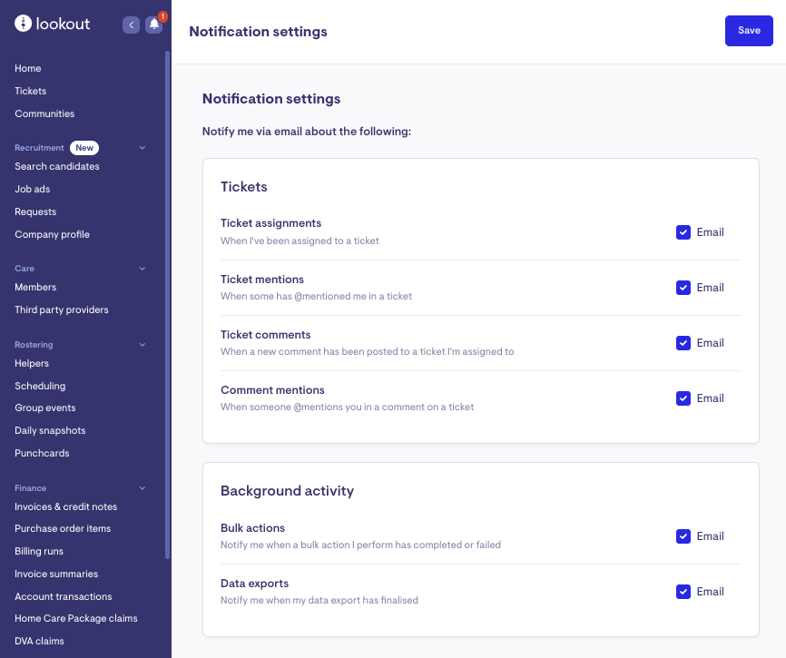Collapse the Care section chevron

pyautogui.click(x=142, y=269)
